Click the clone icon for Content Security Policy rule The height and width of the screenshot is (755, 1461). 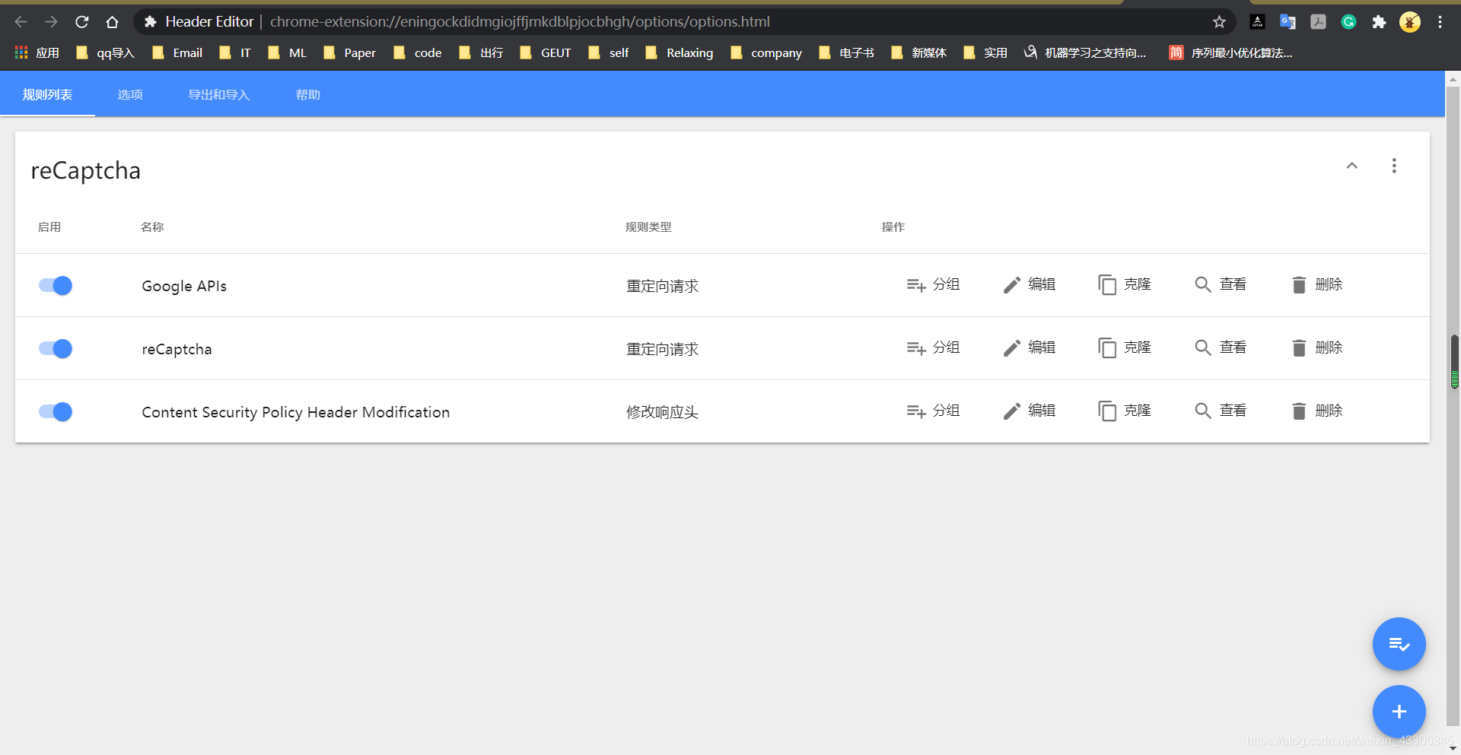click(x=1108, y=411)
